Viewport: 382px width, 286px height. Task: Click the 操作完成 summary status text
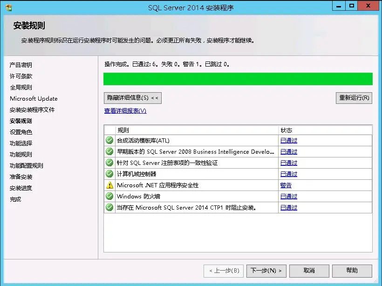coord(167,64)
